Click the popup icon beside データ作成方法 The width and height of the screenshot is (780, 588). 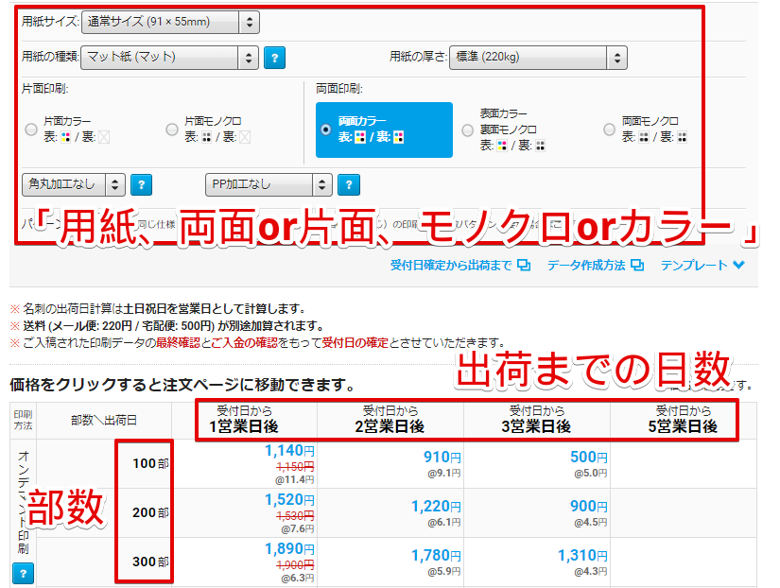tap(637, 266)
